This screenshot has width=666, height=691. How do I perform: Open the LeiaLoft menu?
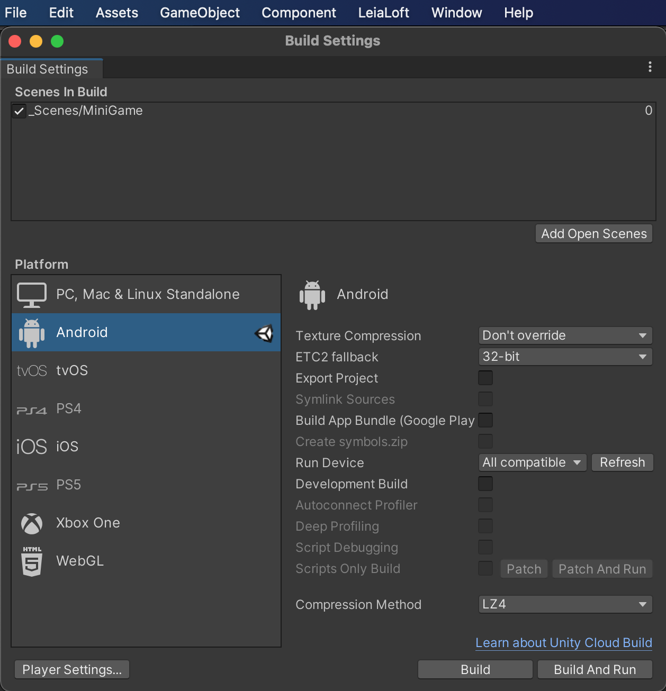(x=384, y=13)
